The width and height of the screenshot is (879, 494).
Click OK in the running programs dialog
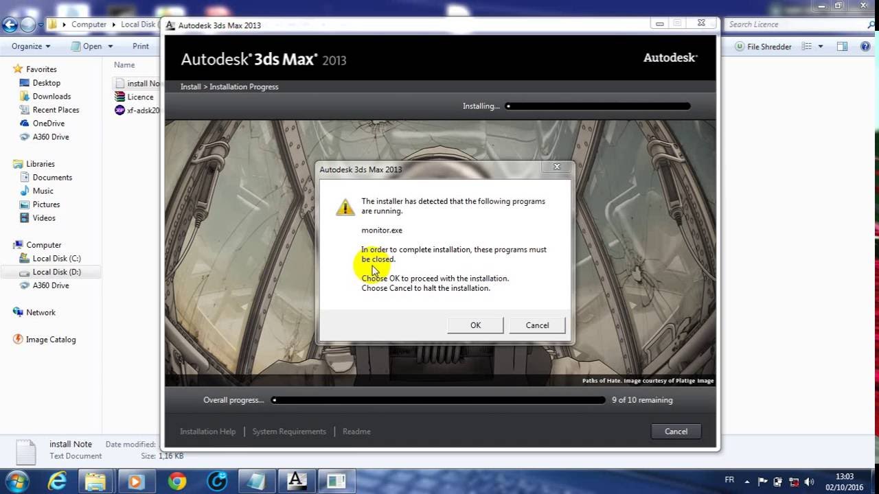point(475,325)
